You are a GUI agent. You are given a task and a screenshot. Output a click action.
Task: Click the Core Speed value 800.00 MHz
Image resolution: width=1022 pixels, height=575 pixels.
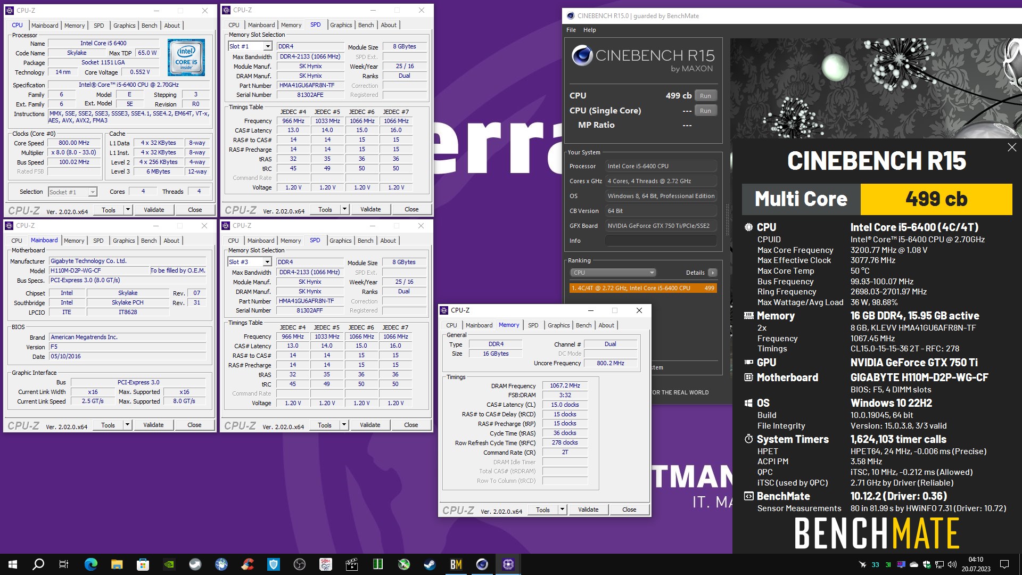74,143
